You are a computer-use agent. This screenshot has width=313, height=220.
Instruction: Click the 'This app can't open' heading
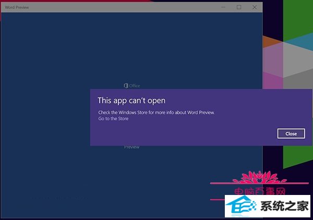click(x=131, y=101)
